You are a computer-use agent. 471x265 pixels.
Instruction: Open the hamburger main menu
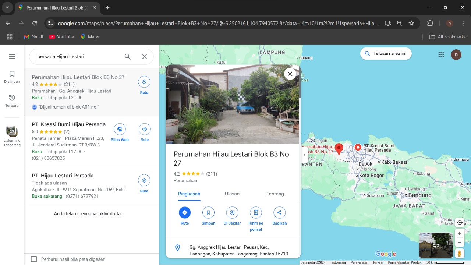click(x=12, y=56)
